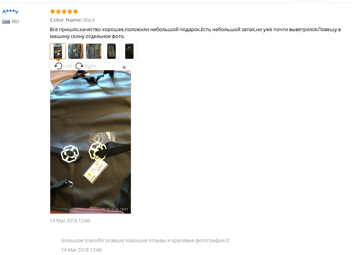
Task: Click the Russian review text
Action: pyautogui.click(x=196, y=33)
